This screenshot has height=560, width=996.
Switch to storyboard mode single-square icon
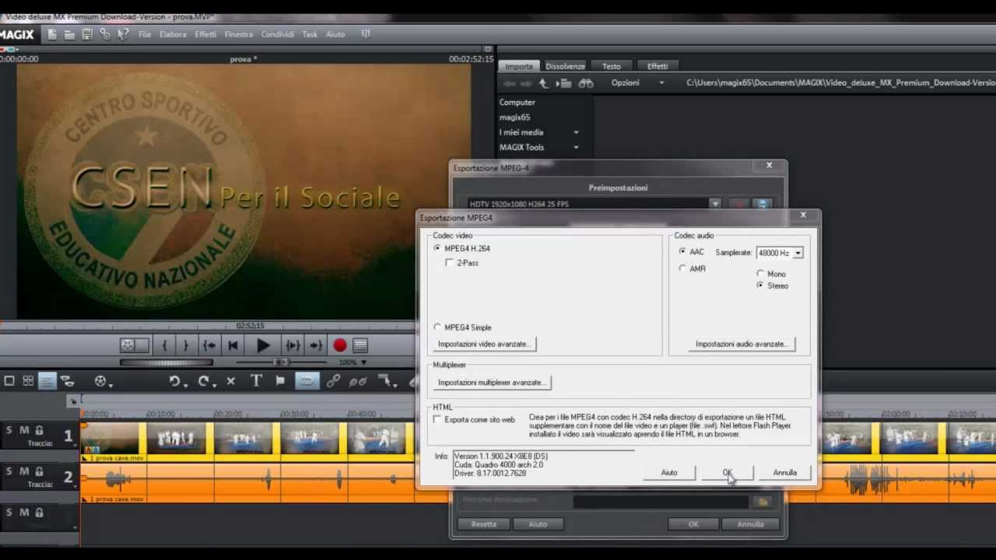pos(9,380)
